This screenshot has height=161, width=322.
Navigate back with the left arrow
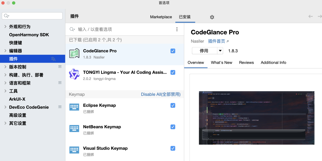coord(310,16)
